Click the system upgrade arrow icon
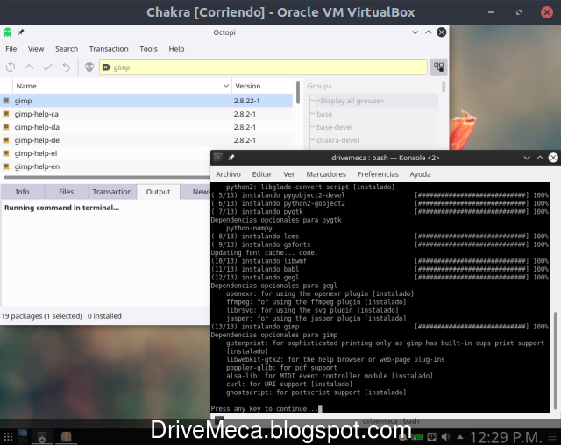The width and height of the screenshot is (561, 445). 29,67
